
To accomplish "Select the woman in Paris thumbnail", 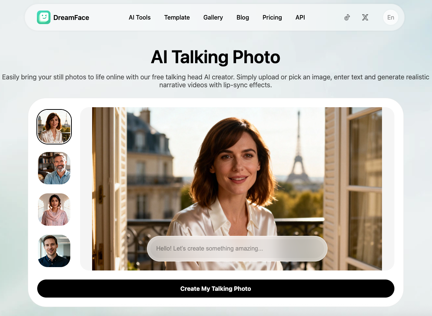I will click(54, 126).
